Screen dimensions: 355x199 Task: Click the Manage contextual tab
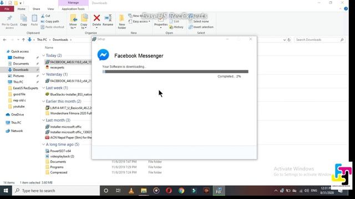click(x=73, y=3)
